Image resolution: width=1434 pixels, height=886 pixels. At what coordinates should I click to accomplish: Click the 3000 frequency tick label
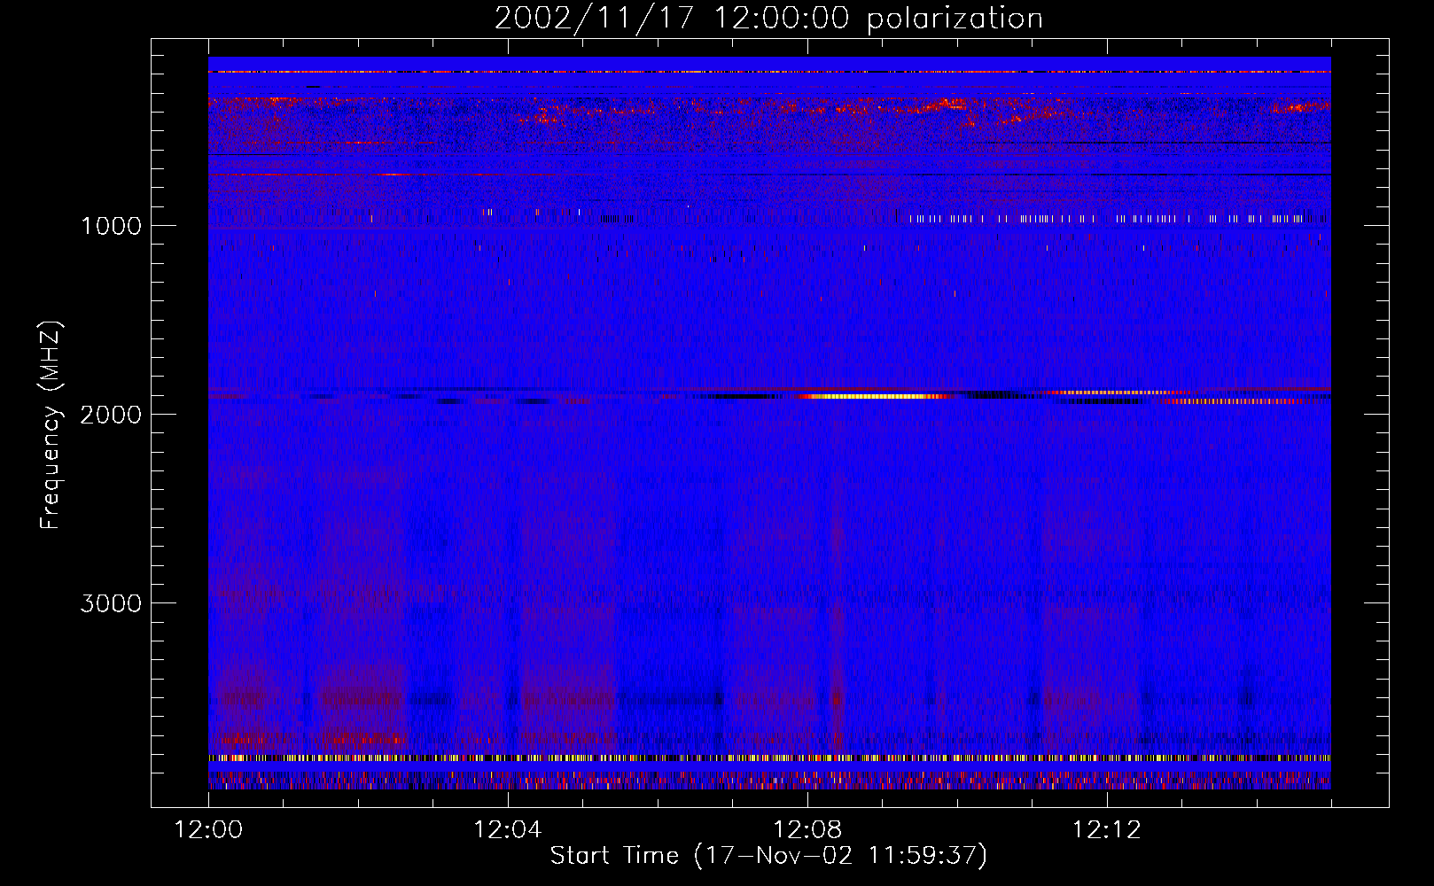111,603
